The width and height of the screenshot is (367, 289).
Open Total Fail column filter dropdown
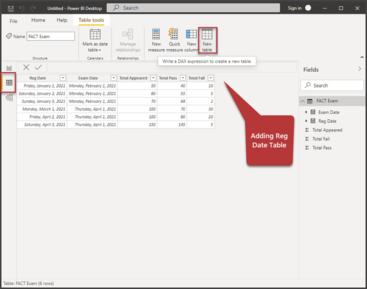click(x=211, y=78)
